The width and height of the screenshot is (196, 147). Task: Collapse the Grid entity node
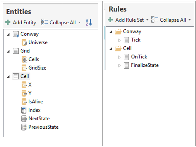[8, 51]
